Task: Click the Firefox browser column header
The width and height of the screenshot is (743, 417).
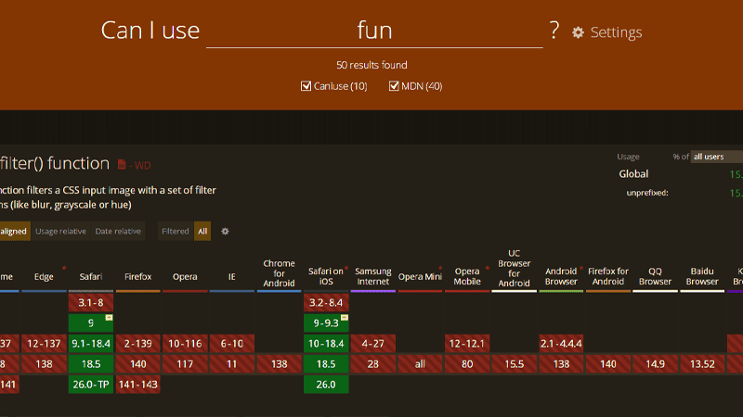Action: tap(137, 276)
